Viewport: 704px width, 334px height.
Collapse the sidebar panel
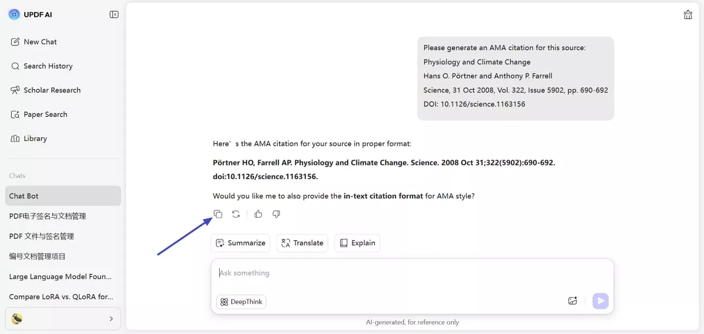coord(114,15)
